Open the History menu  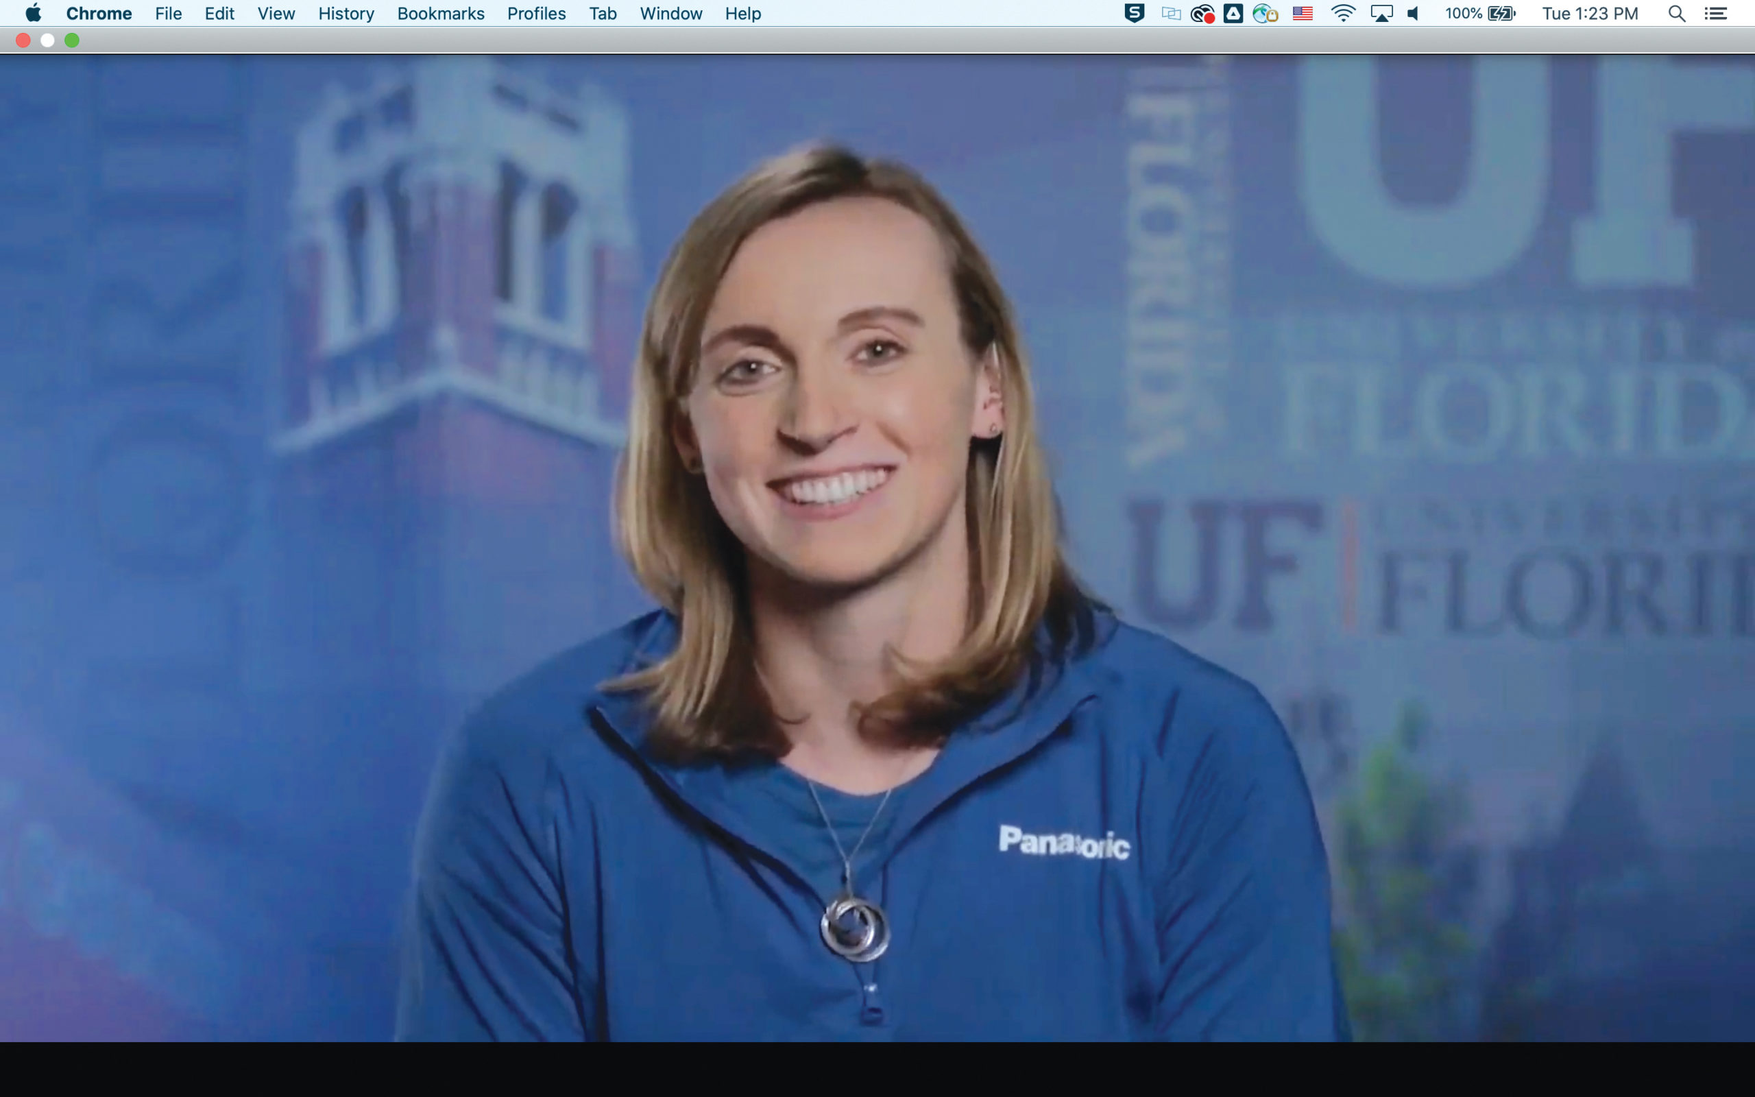[346, 13]
